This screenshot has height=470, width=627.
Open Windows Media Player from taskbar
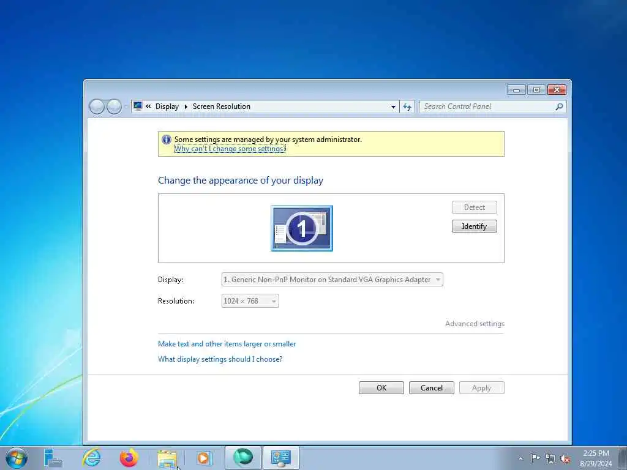(x=203, y=458)
